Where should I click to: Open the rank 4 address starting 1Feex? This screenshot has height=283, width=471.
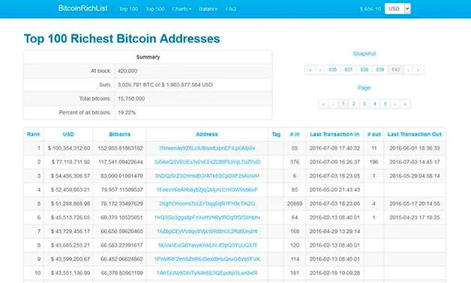pyautogui.click(x=207, y=189)
